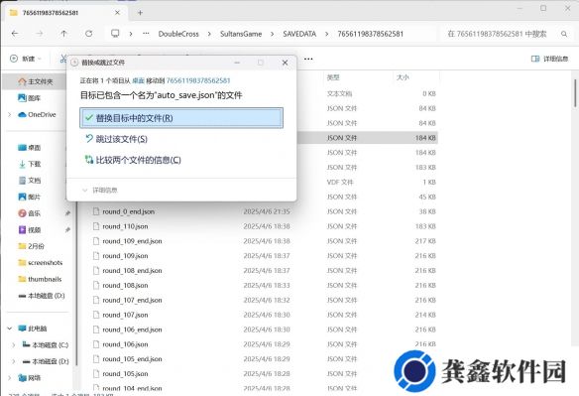Open the details pane button at right
The width and height of the screenshot is (579, 396).
click(549, 59)
